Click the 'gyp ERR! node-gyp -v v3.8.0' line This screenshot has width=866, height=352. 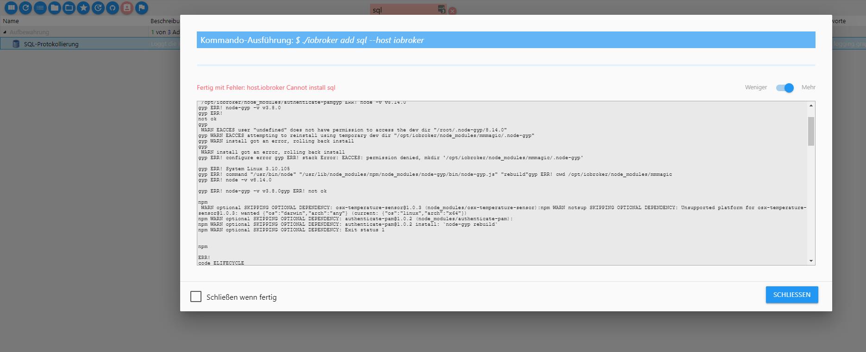(239, 108)
